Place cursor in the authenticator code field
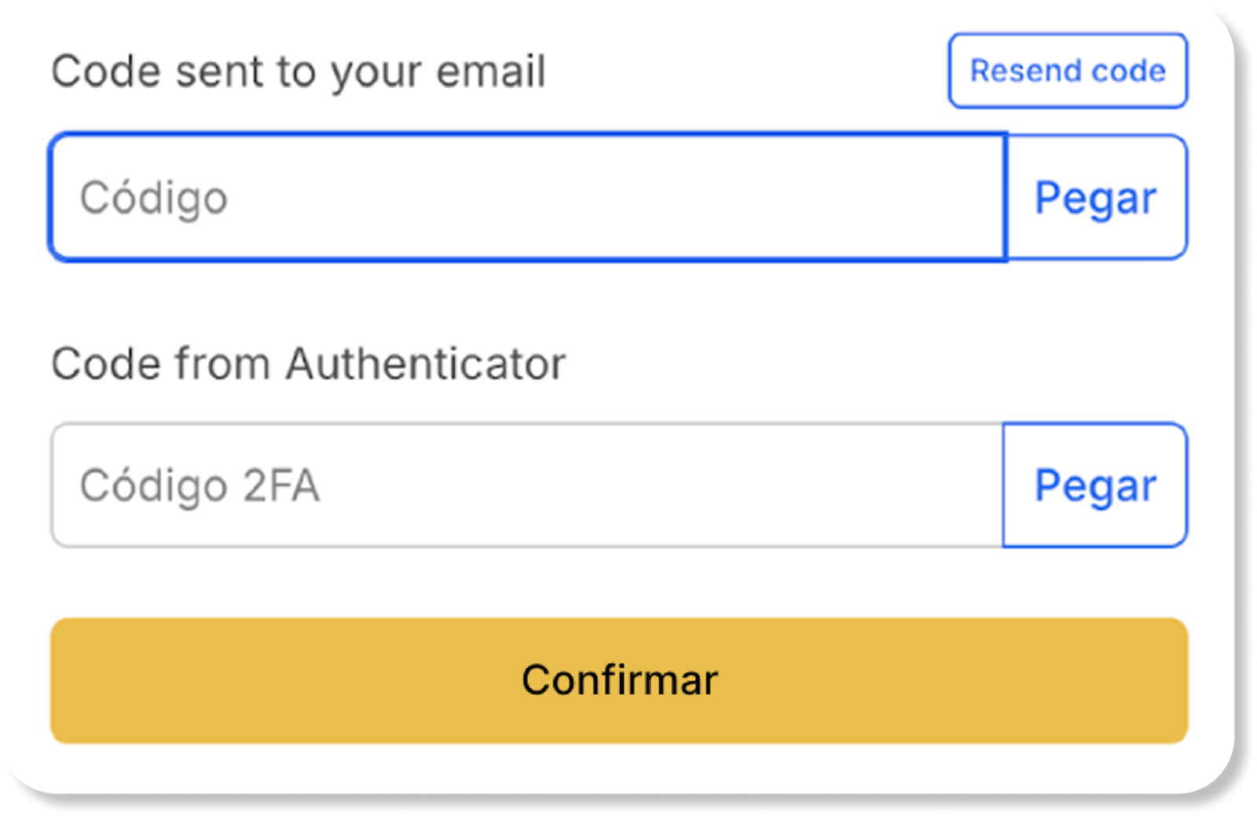The width and height of the screenshot is (1257, 816). (526, 485)
